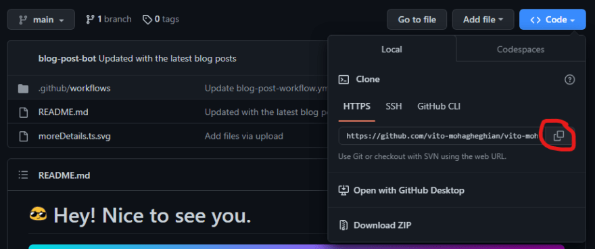Select the HTTPS clone option
This screenshot has height=249, width=595.
357,106
